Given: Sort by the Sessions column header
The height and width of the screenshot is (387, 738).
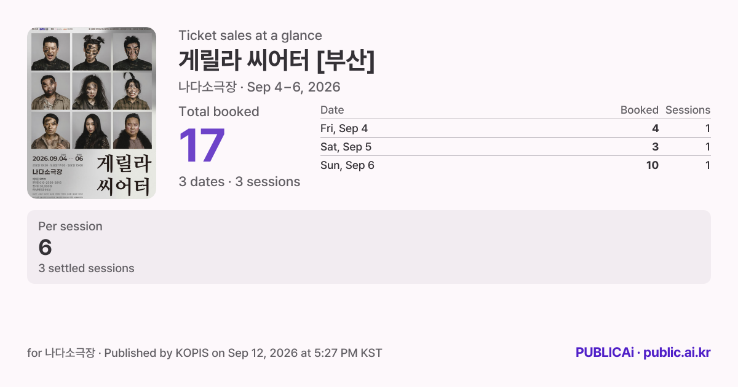Looking at the screenshot, I should click(x=688, y=110).
